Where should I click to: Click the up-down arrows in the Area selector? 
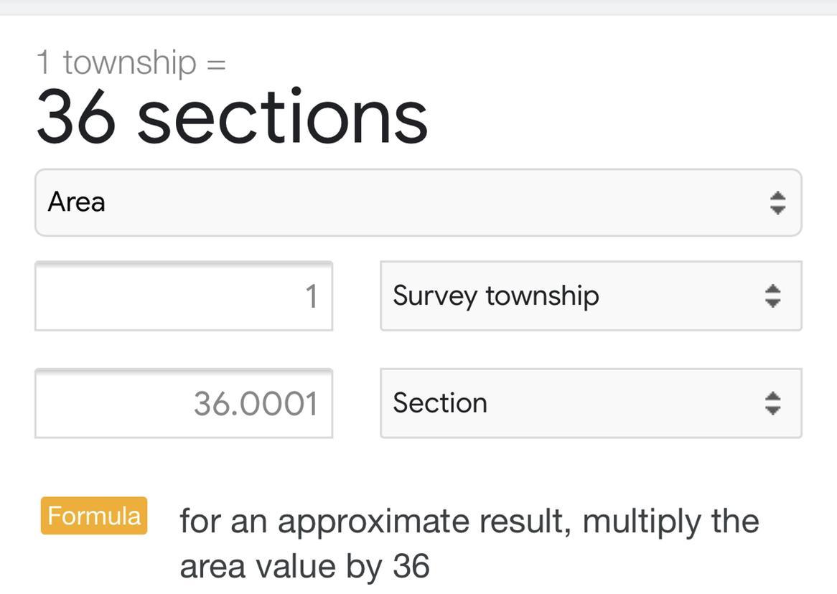777,203
